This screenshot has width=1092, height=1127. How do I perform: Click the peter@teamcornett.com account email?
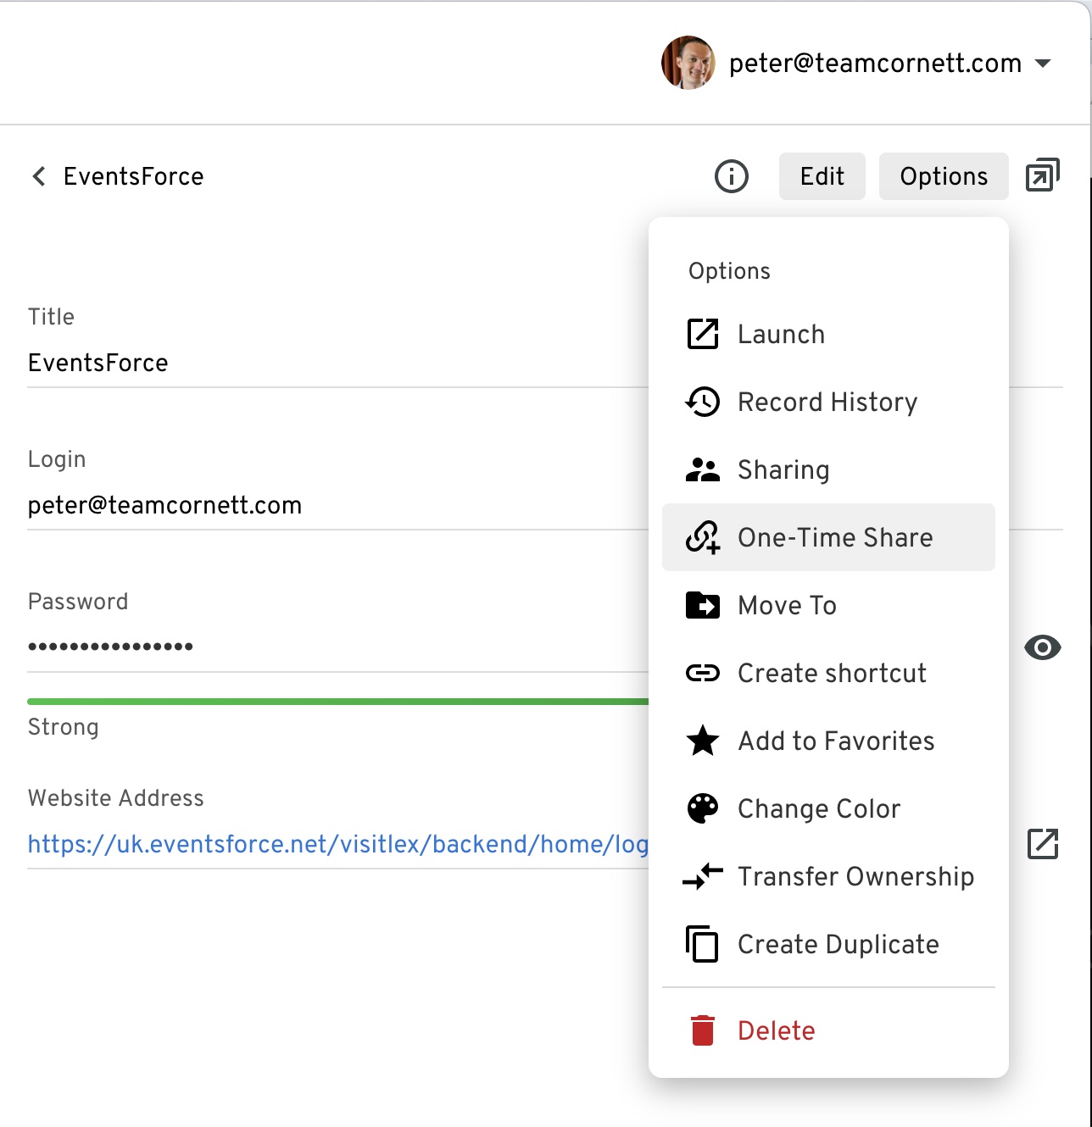click(875, 63)
